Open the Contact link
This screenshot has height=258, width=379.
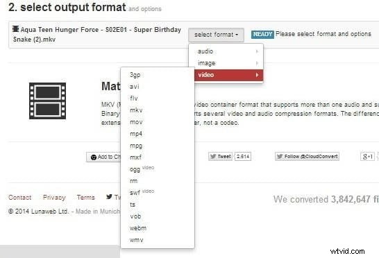[20, 198]
